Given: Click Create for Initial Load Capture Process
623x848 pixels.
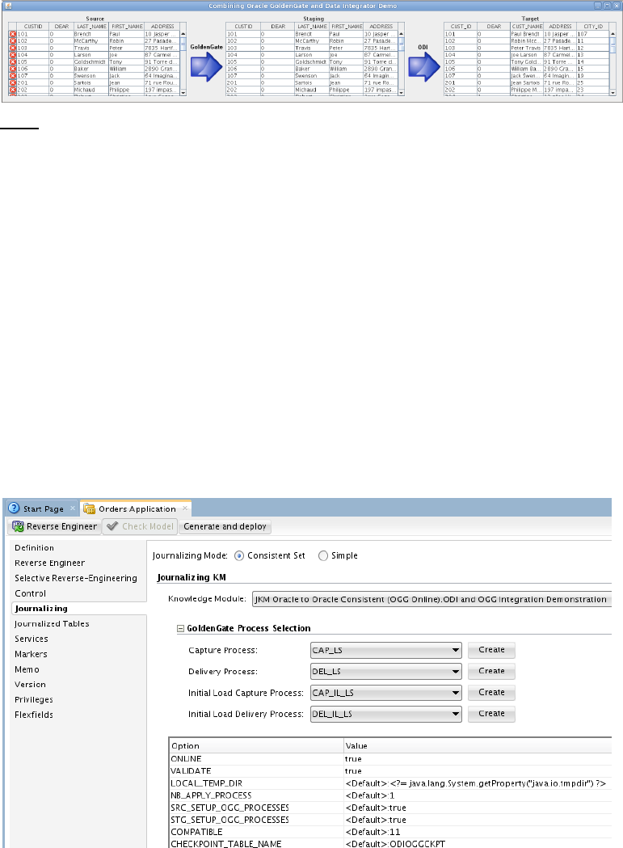Looking at the screenshot, I should [x=491, y=693].
